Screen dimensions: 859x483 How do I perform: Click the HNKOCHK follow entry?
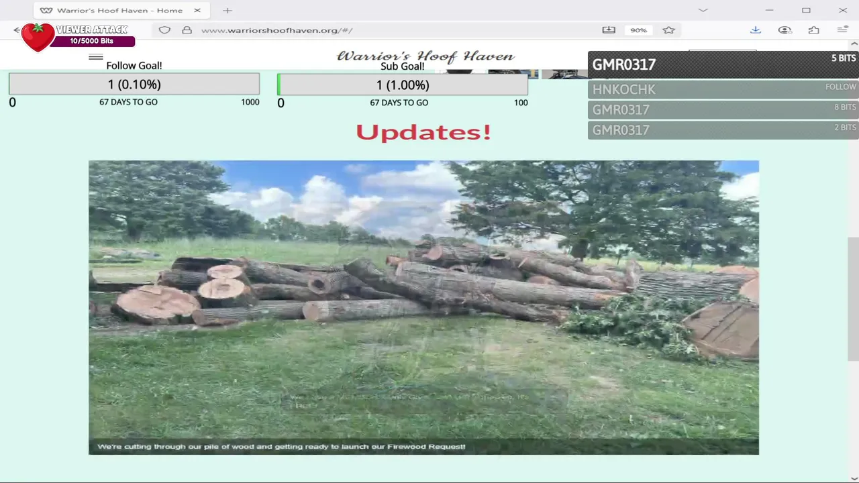pos(723,89)
